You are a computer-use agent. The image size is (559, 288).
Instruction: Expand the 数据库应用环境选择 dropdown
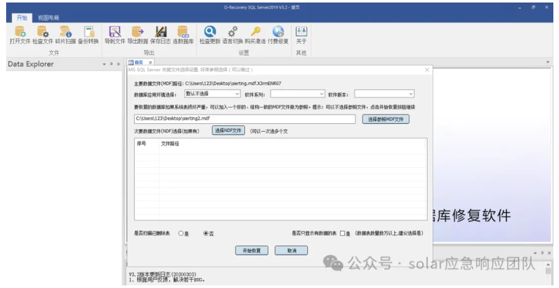[212, 94]
